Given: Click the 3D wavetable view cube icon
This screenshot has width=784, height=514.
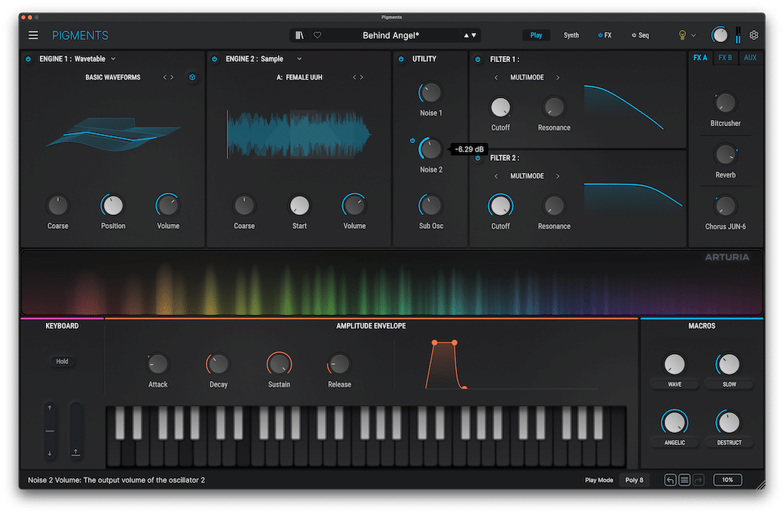Looking at the screenshot, I should point(192,77).
